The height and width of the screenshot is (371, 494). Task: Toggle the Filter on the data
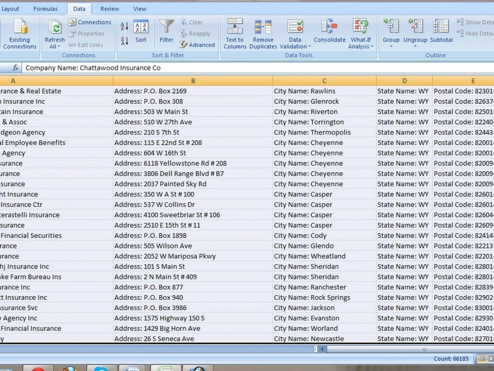coord(166,32)
